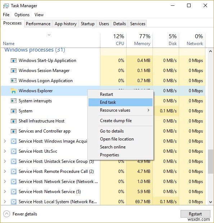
Task: Expand Service Host: Network Service (Network ... row
Action: (5, 182)
